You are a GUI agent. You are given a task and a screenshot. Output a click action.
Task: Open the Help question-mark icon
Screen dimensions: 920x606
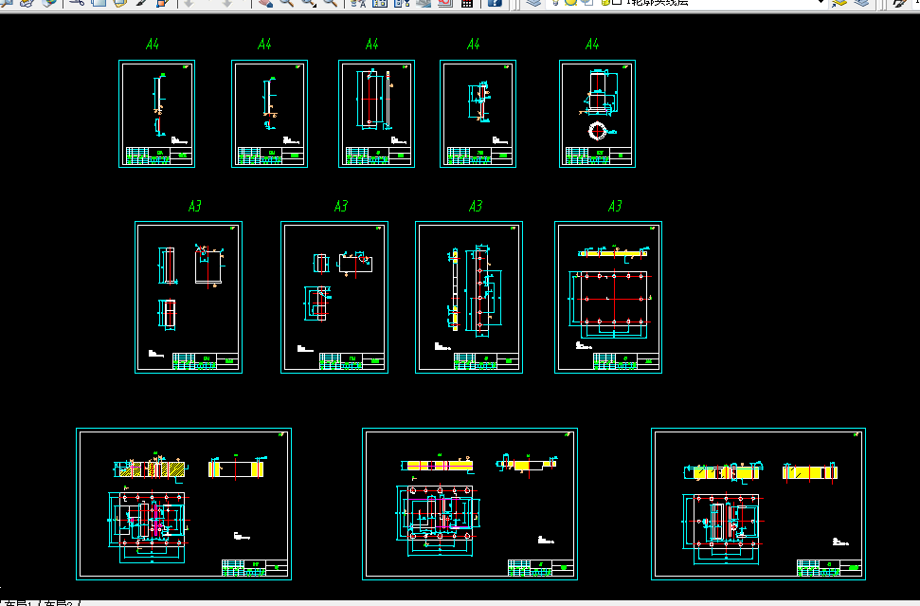point(495,2)
